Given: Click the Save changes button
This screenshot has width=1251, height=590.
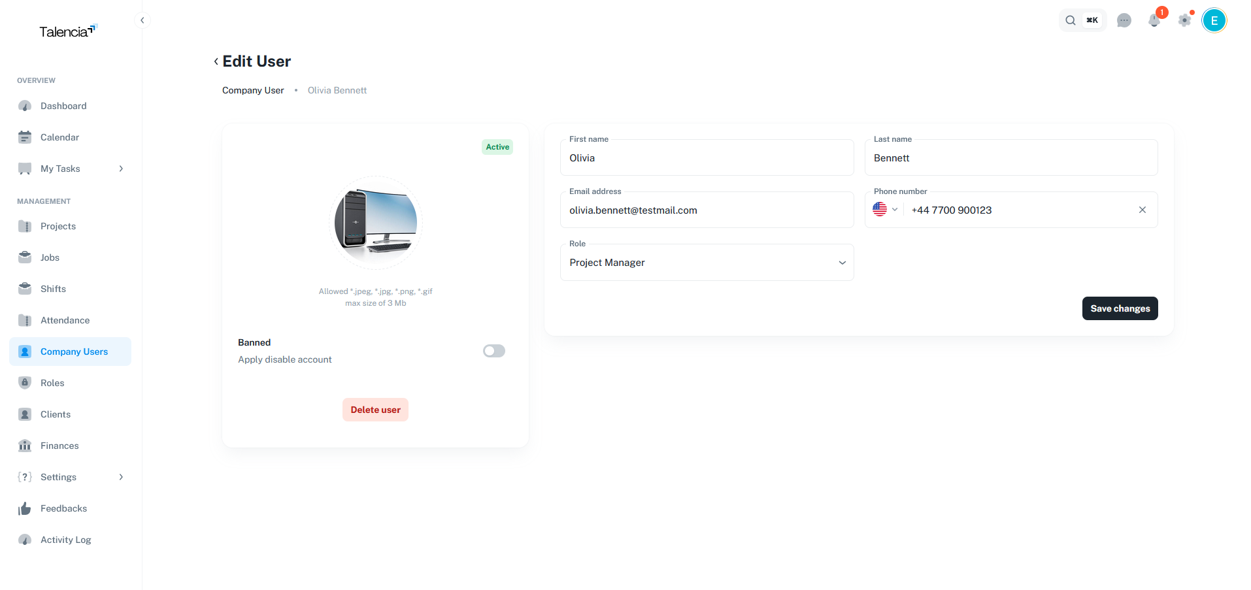Looking at the screenshot, I should [1120, 308].
